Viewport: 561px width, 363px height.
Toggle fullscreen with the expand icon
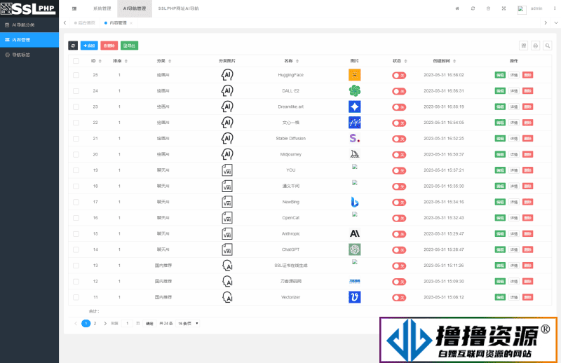tap(503, 8)
